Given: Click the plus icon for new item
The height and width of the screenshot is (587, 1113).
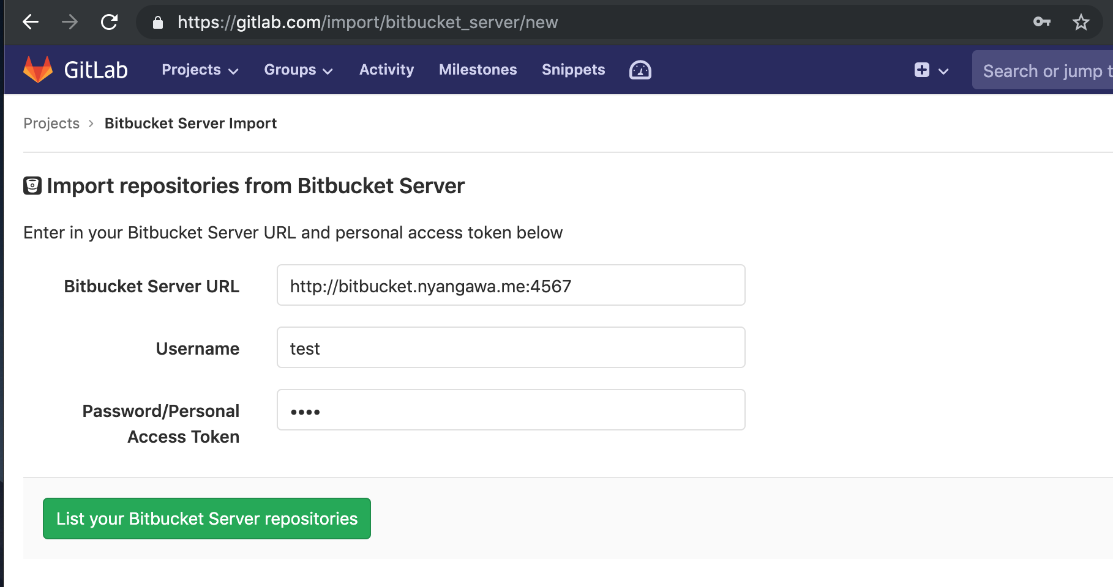Looking at the screenshot, I should click(x=921, y=70).
